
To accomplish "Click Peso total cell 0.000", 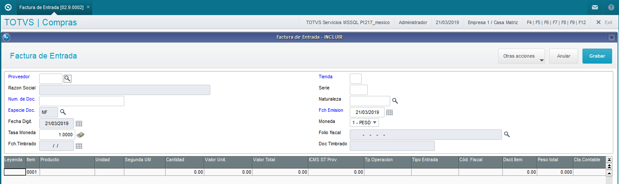I will pyautogui.click(x=555, y=172).
